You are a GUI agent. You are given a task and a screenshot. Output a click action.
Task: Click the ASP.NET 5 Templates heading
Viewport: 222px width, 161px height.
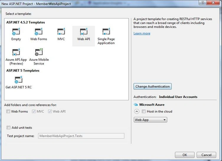pos(23,70)
